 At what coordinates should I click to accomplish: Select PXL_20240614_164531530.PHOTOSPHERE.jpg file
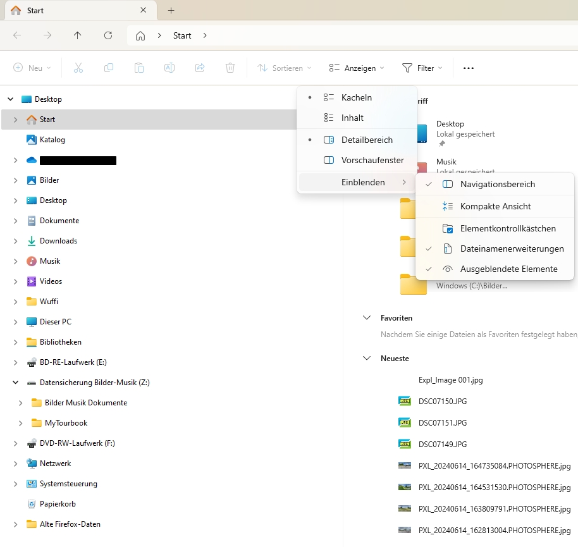point(495,488)
